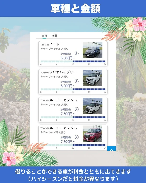Viewport: 146px width, 183px height.
Task: Open info icon for red ルーミーカスタム
Action: tap(77, 137)
